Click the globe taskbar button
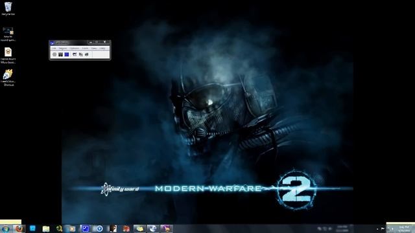The image size is (415, 233). [x=153, y=228]
